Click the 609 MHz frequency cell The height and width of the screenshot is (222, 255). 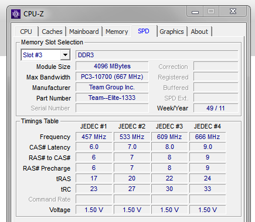[169, 137]
